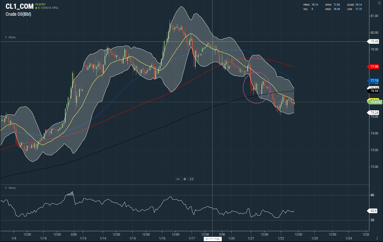Viewport: 383px width, 242px height.
Task: Enter fullscreen chart view
Action: click(191, 179)
